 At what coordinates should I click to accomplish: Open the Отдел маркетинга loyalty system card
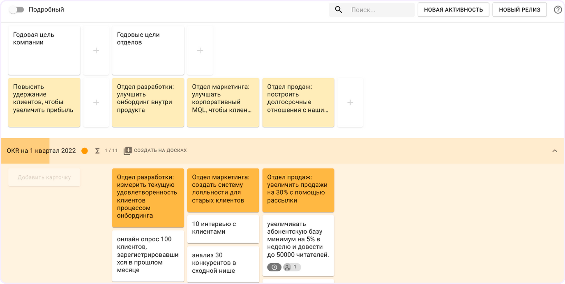pyautogui.click(x=223, y=190)
